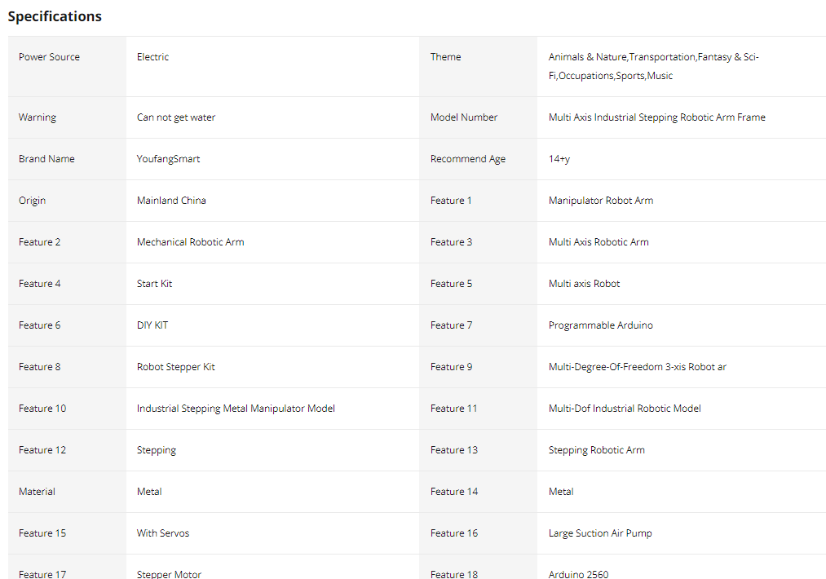This screenshot has height=579, width=826.
Task: Click the 'Can not get water' warning value
Action: [x=176, y=117]
